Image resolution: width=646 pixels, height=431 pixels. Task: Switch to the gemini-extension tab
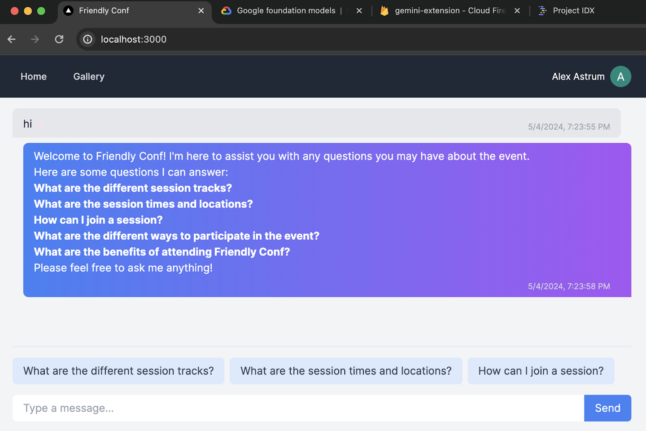[x=449, y=11]
